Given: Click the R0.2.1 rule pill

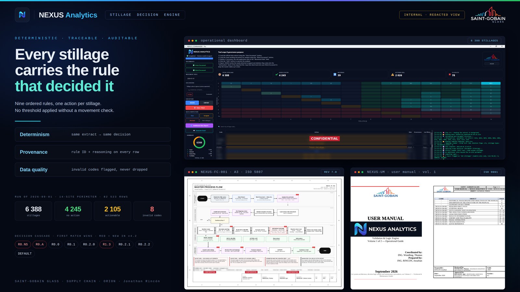Looking at the screenshot, I should point(124,244).
